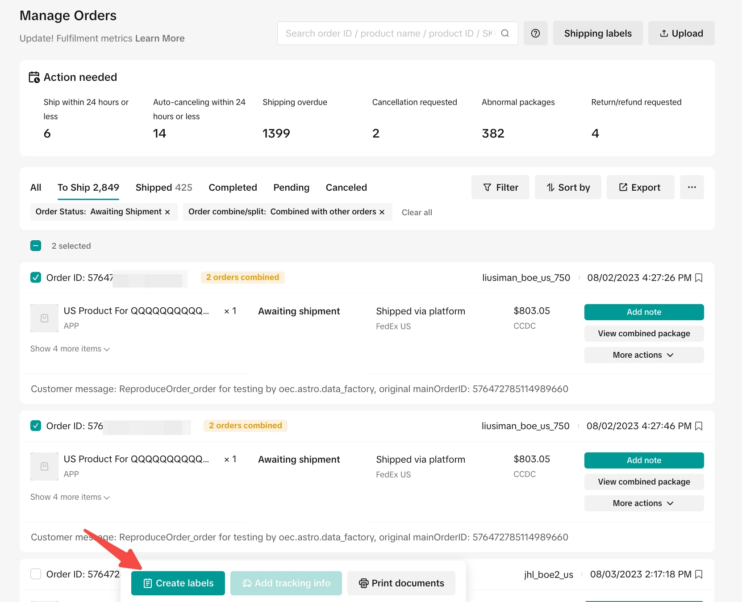Expand More actions for the first order

pyautogui.click(x=643, y=355)
